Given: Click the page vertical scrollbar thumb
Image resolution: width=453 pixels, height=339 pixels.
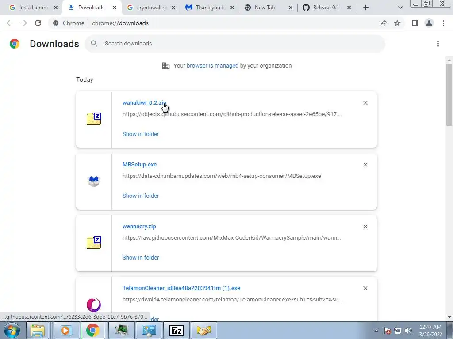Looking at the screenshot, I should [449, 94].
